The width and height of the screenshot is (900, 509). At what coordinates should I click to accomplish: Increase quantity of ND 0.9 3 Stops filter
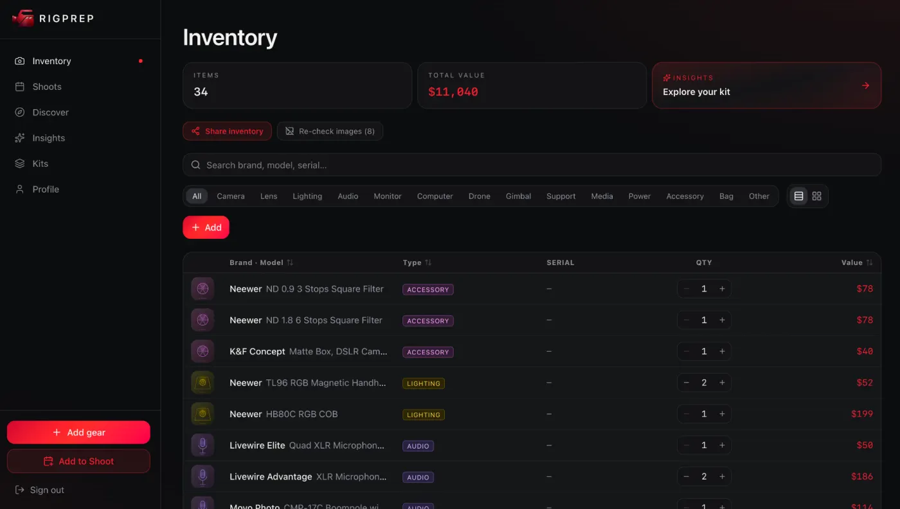(x=722, y=289)
